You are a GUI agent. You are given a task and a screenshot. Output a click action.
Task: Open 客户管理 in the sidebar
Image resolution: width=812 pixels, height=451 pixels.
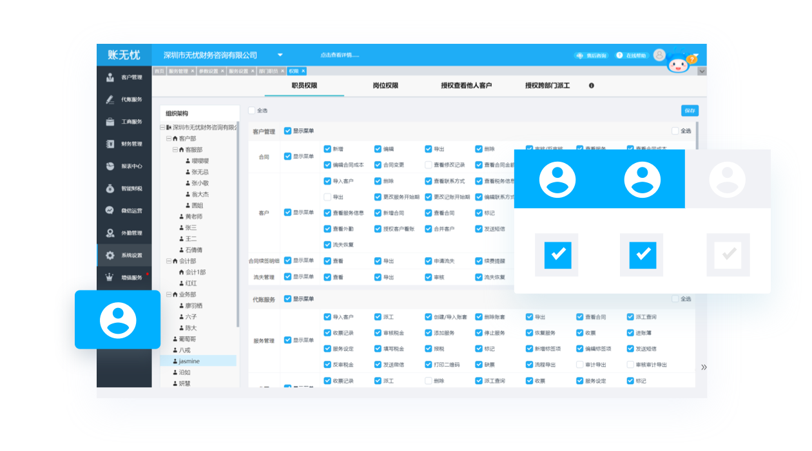coord(124,77)
